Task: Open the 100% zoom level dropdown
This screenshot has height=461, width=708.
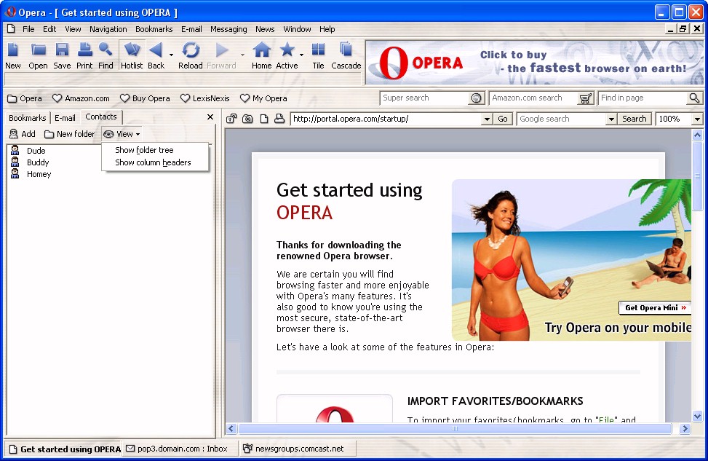Action: [x=697, y=119]
